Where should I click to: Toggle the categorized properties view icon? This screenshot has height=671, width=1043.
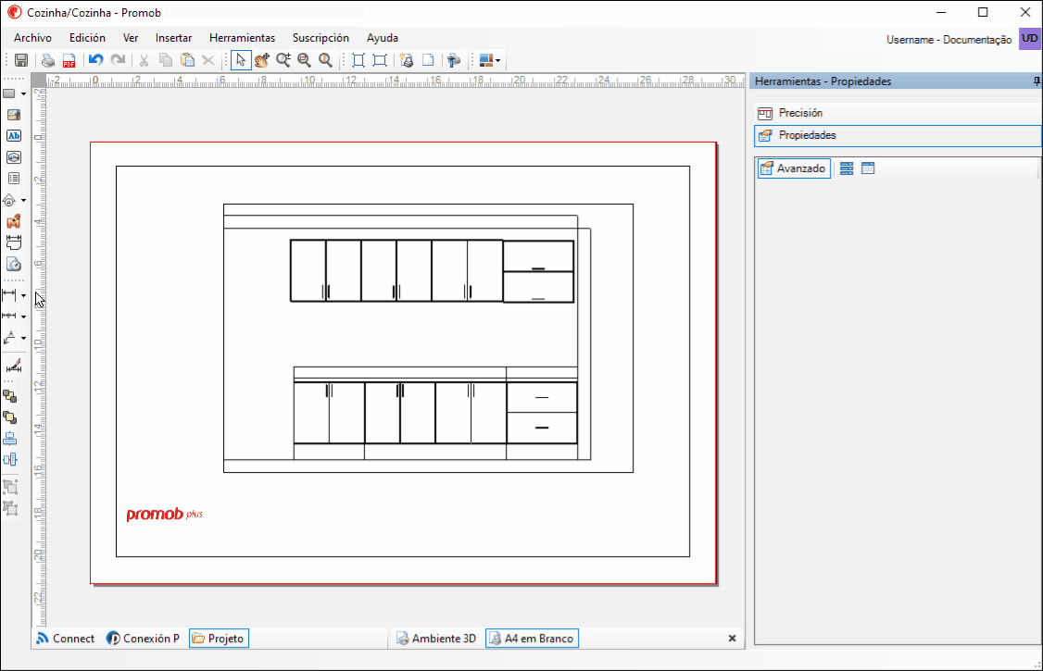846,168
